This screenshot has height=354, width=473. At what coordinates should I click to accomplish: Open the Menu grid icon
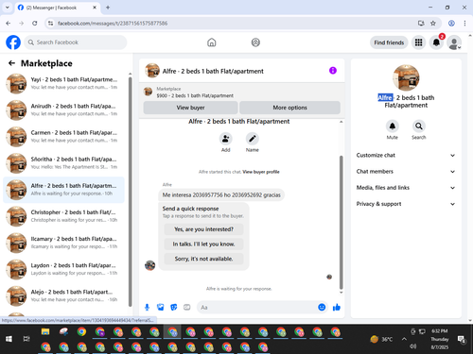click(418, 42)
